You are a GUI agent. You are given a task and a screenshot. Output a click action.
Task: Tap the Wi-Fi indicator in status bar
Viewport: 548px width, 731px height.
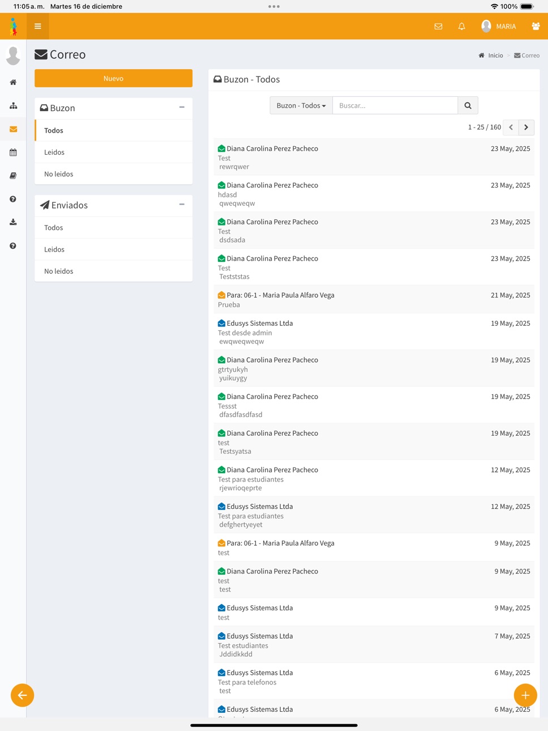pyautogui.click(x=494, y=6)
